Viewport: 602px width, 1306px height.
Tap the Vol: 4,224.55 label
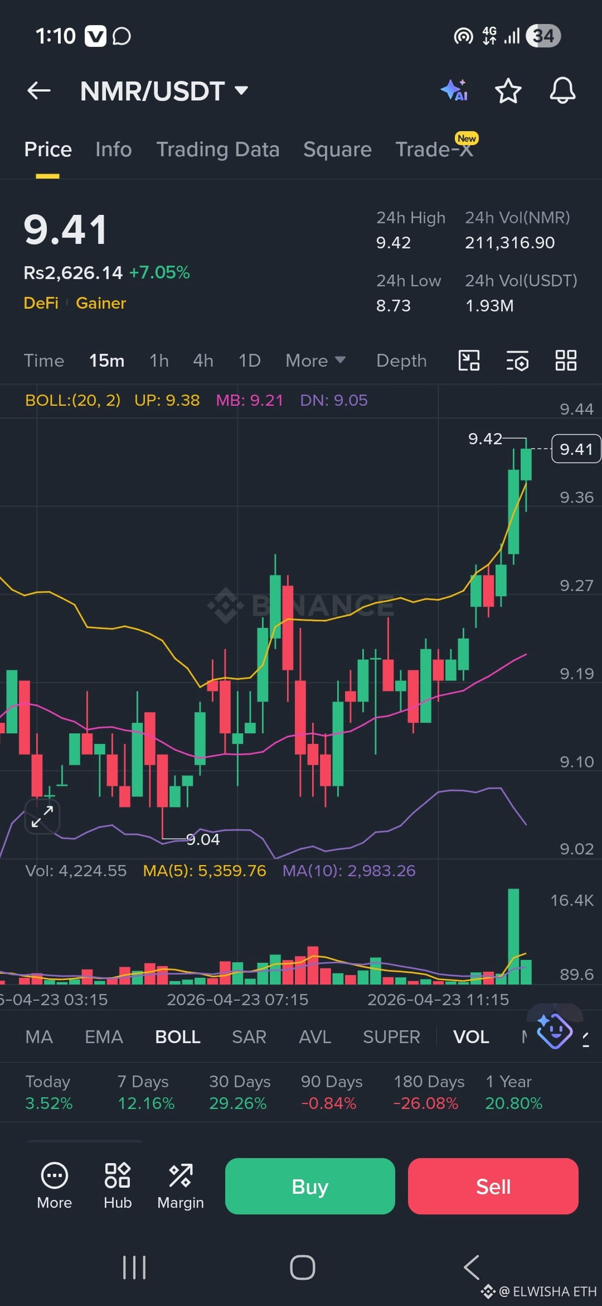coord(76,871)
